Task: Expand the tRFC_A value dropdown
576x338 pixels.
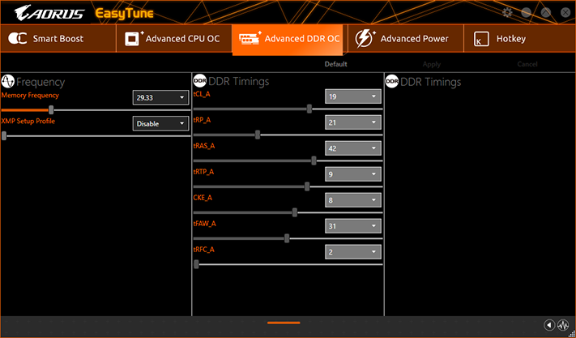Action: tap(352, 252)
